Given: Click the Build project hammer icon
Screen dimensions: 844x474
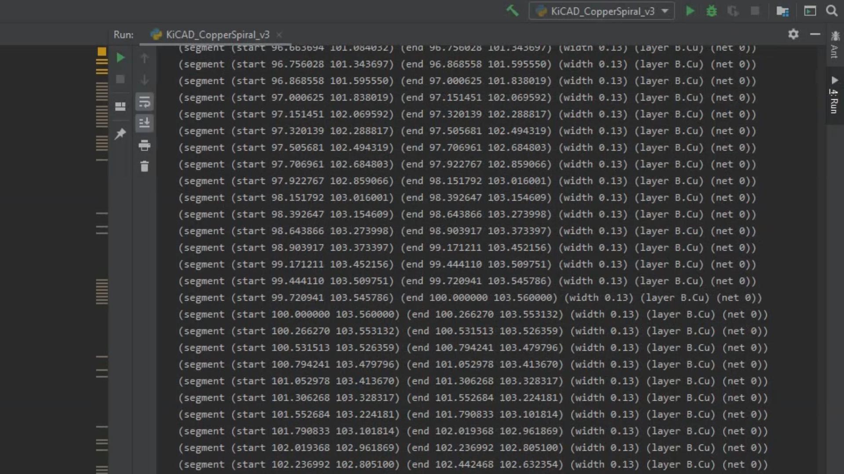Looking at the screenshot, I should click(512, 11).
